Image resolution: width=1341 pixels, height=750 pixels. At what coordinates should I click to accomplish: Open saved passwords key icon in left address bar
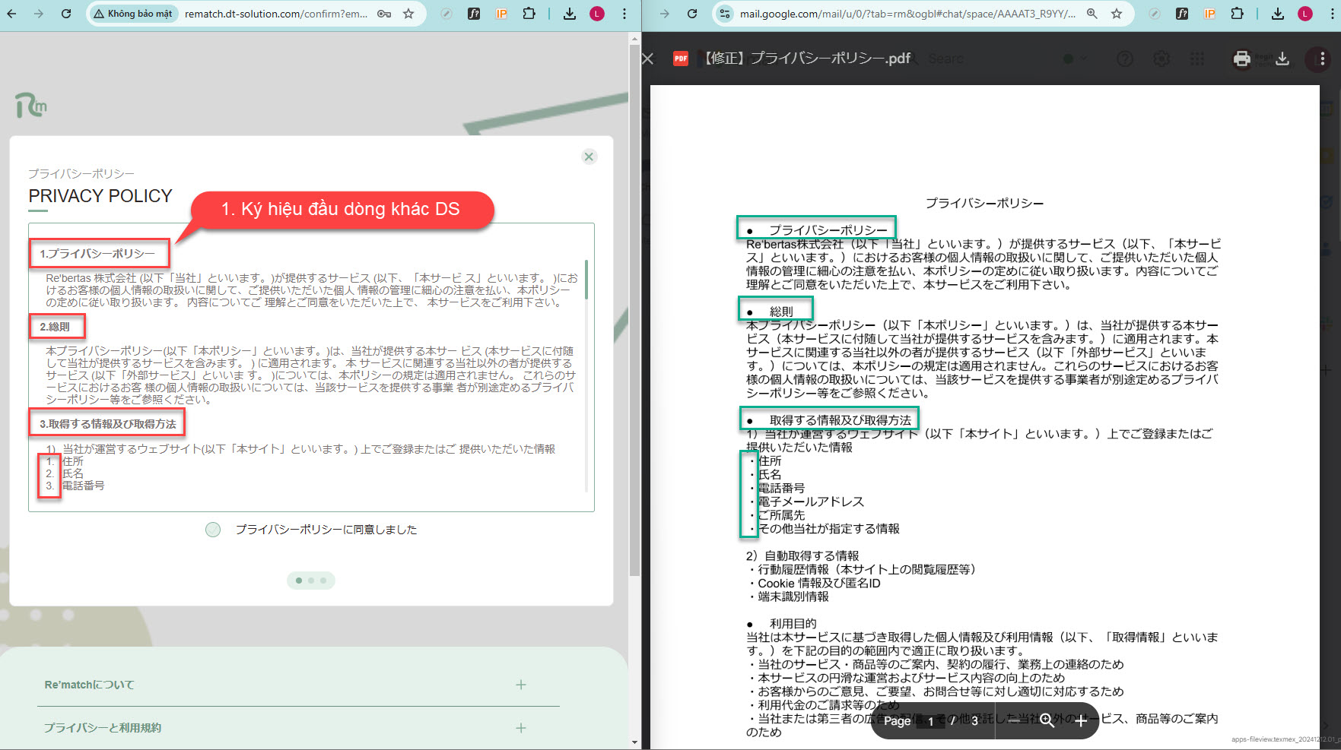pyautogui.click(x=384, y=14)
